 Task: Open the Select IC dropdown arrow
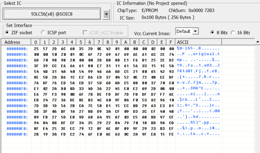pyautogui.click(x=106, y=14)
